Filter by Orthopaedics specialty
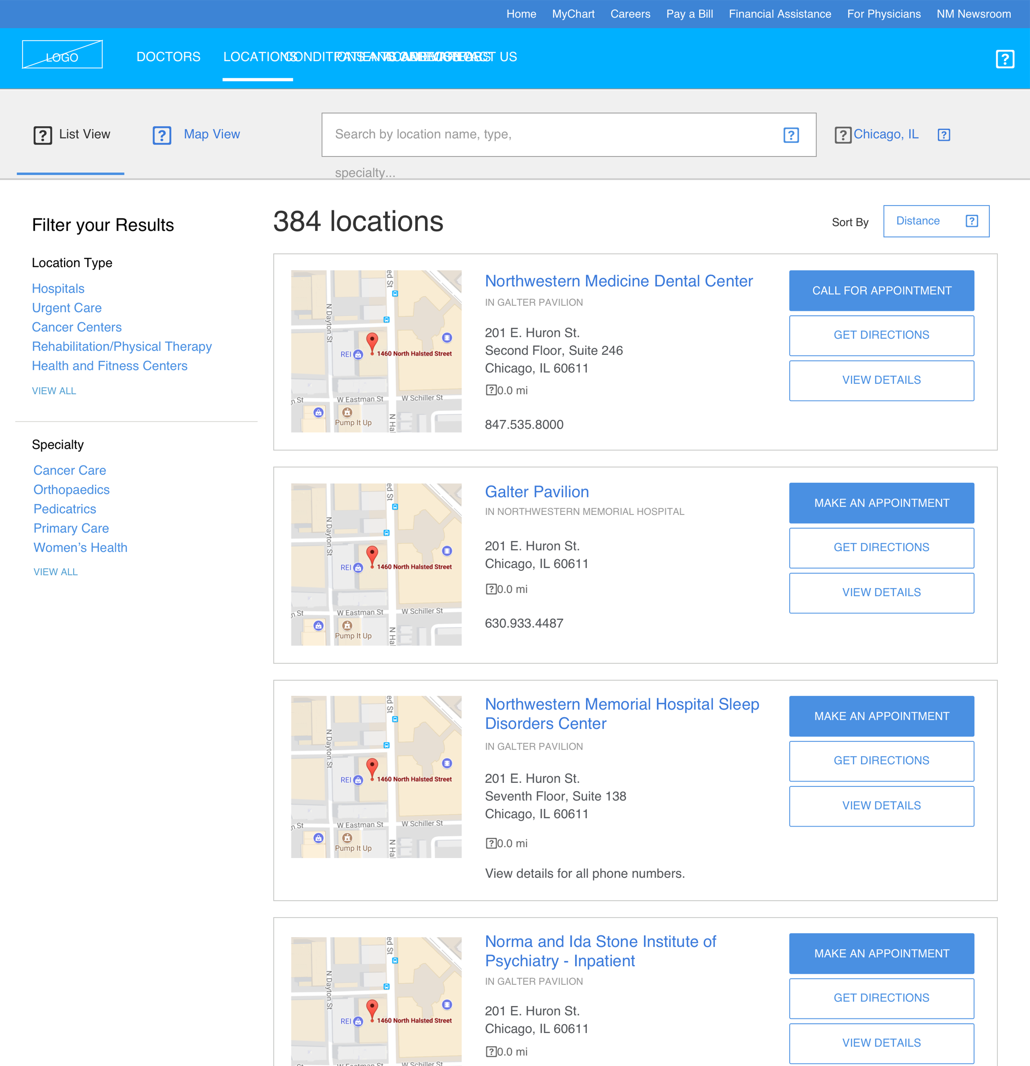Screen dimensions: 1030x1066 71,490
